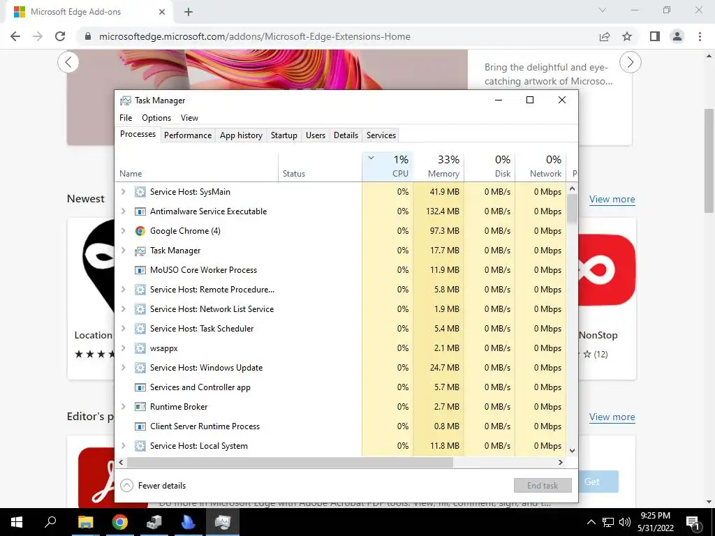Screen dimensions: 715x536
Task: Sort by the Disk column header
Action: pyautogui.click(x=489, y=166)
